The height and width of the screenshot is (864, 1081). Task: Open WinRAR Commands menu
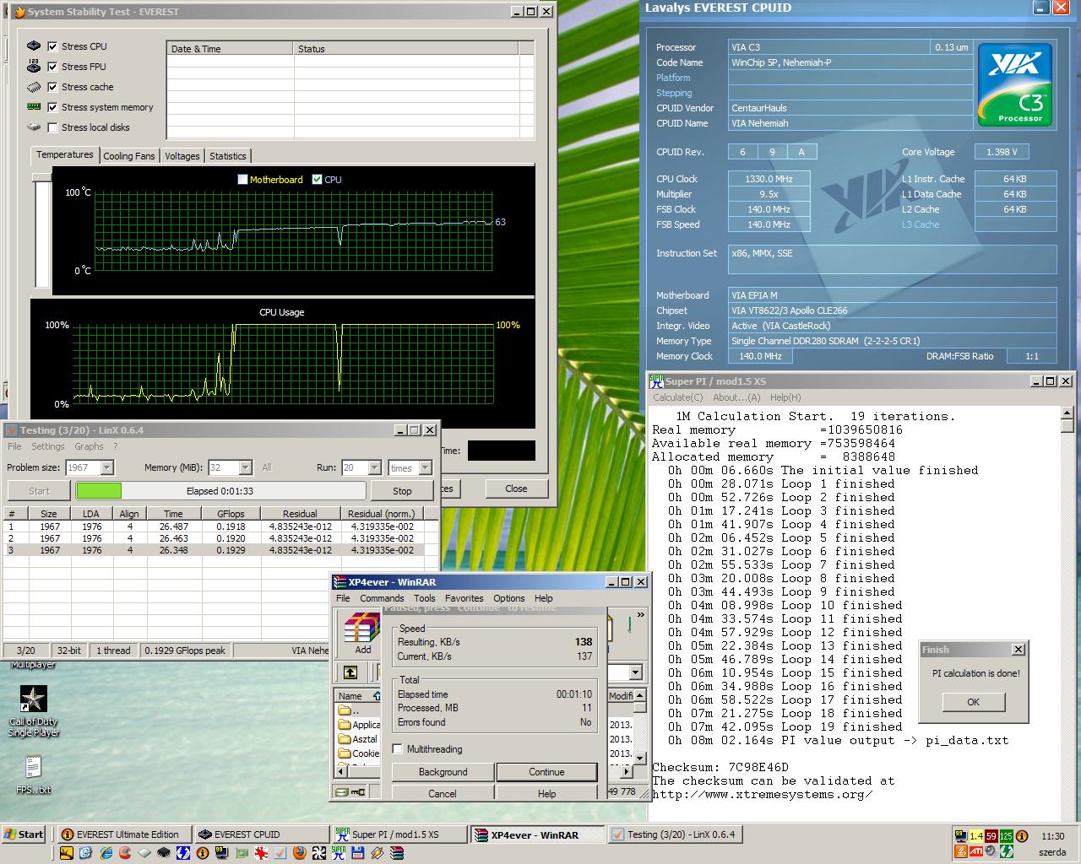(382, 598)
